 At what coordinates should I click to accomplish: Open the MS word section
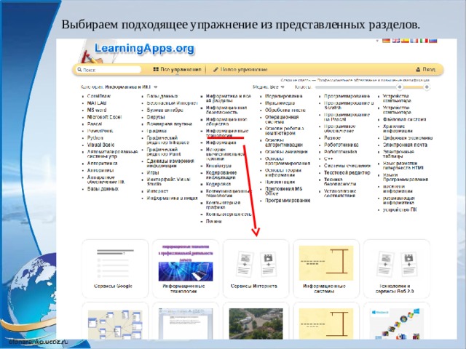tap(97, 110)
